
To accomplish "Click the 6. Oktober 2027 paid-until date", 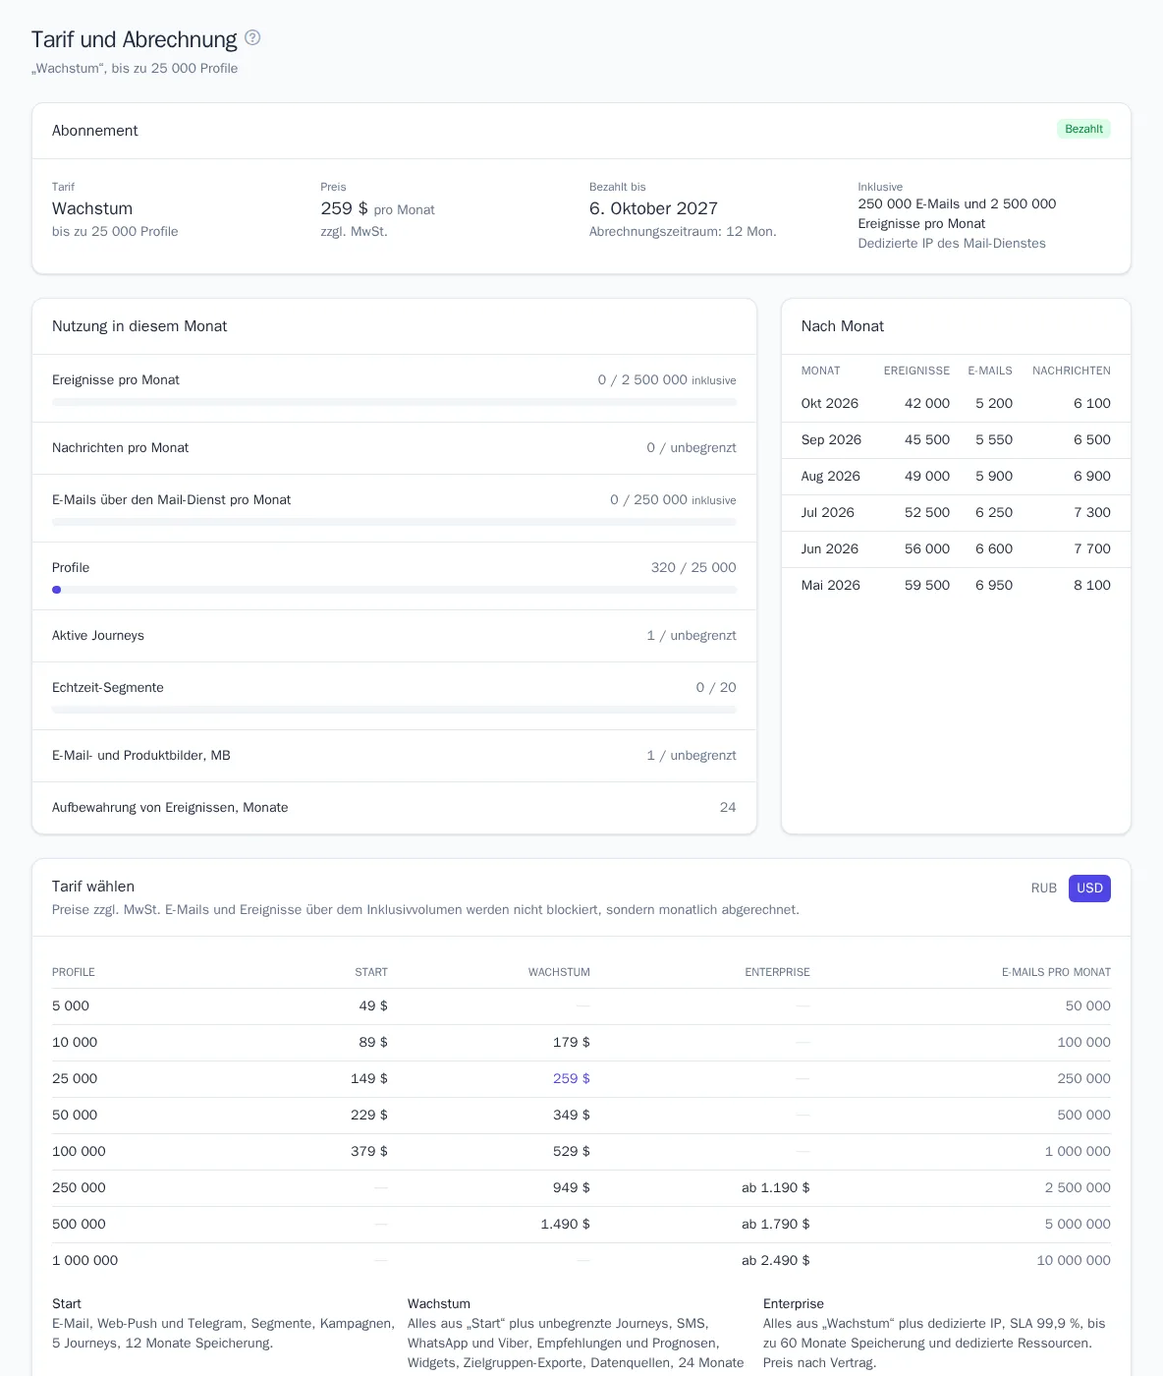I will pyautogui.click(x=653, y=208).
